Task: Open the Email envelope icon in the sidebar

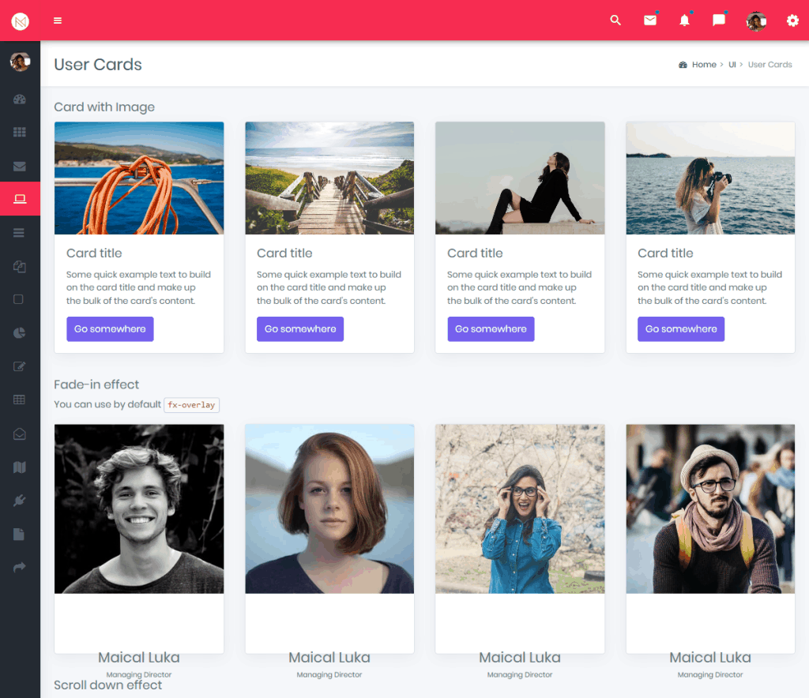Action: 19,166
